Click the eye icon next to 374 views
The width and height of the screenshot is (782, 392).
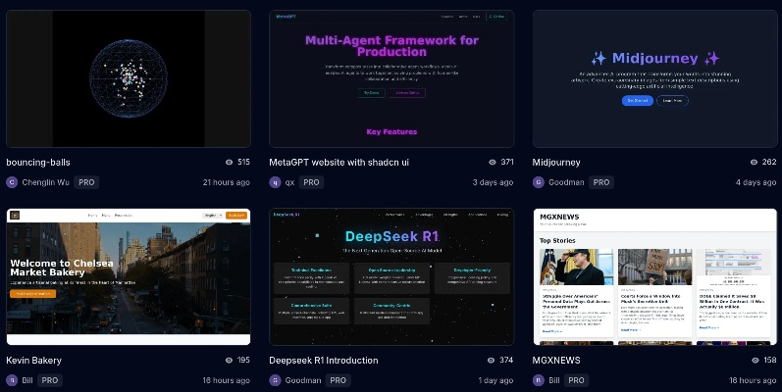click(x=493, y=360)
